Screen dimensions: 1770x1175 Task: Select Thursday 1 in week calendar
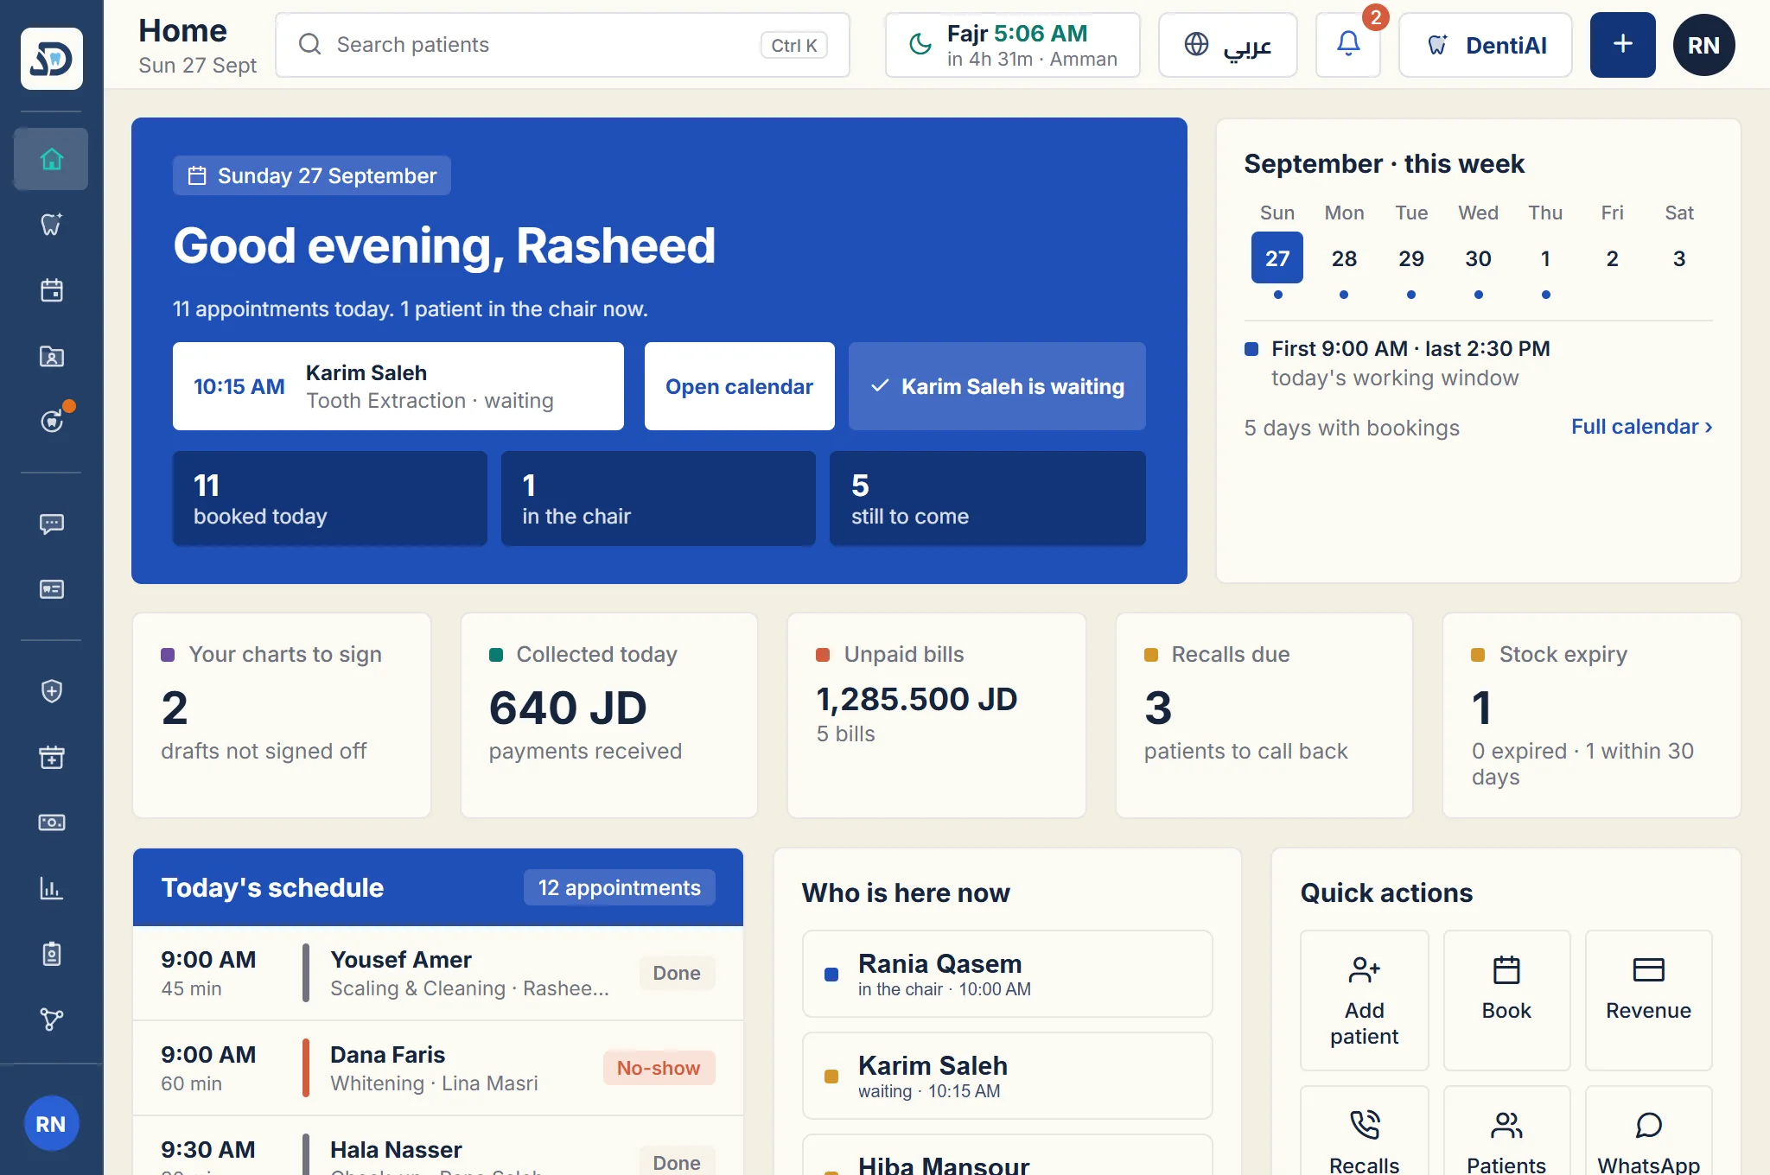(x=1545, y=257)
